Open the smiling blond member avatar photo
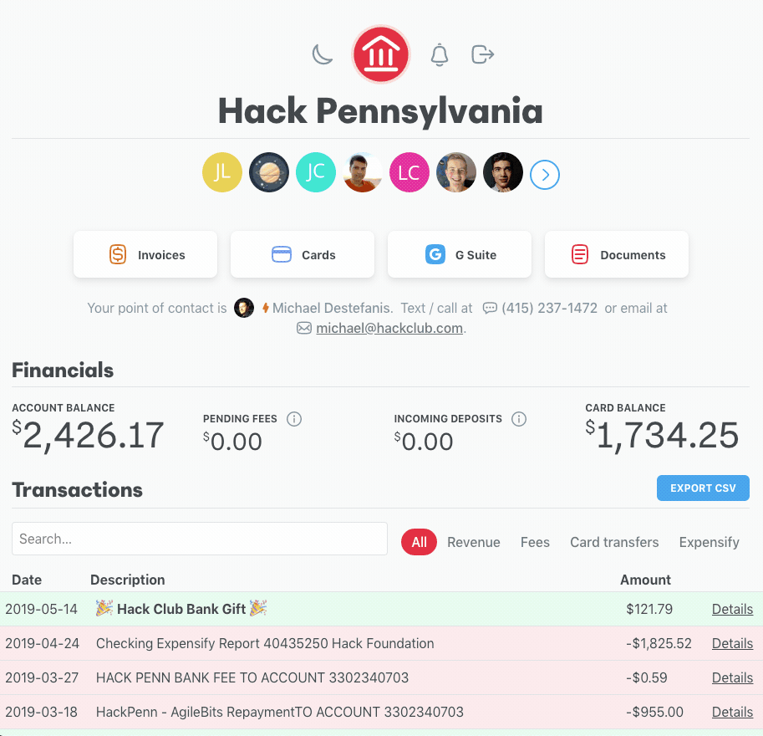This screenshot has height=736, width=763. pos(456,172)
